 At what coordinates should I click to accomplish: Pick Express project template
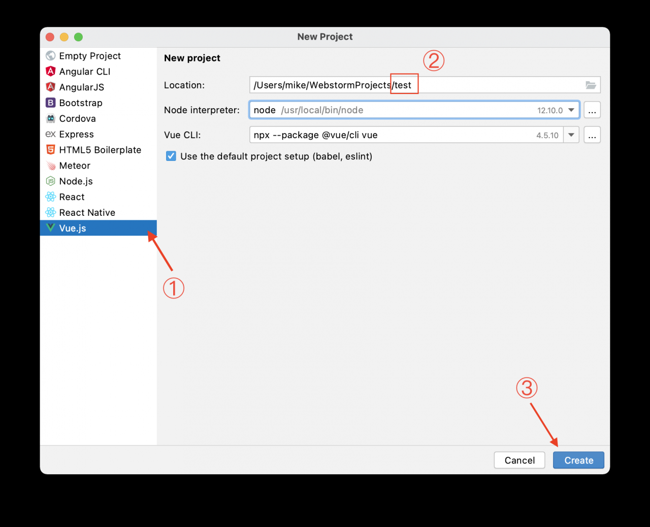(99, 135)
